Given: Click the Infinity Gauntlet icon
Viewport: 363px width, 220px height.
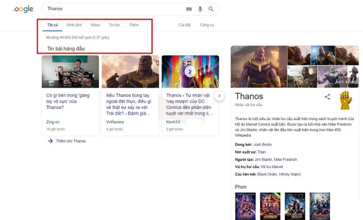Looking at the screenshot, I should point(346,100).
